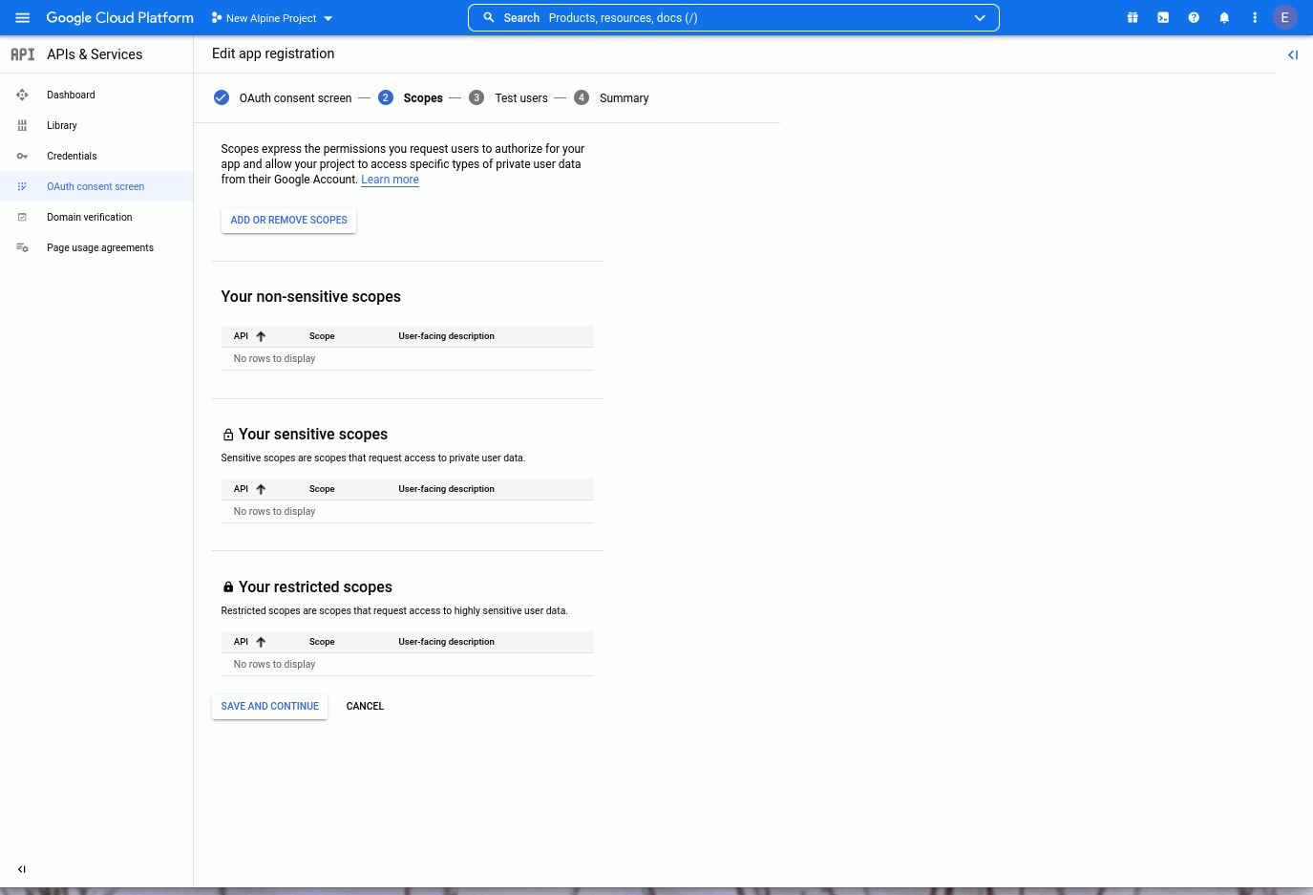The width and height of the screenshot is (1313, 895).
Task: Click the CANCEL button
Action: click(365, 707)
